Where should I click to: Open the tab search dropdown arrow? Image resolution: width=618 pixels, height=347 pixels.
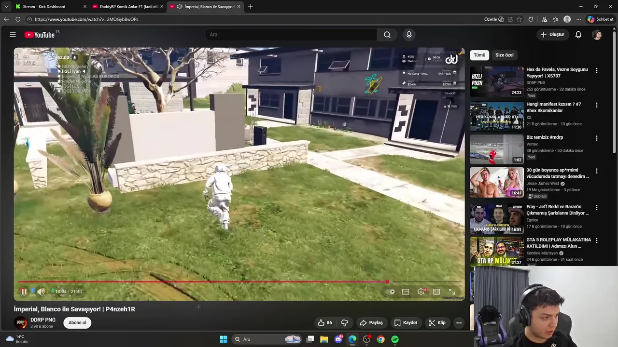[x=6, y=7]
